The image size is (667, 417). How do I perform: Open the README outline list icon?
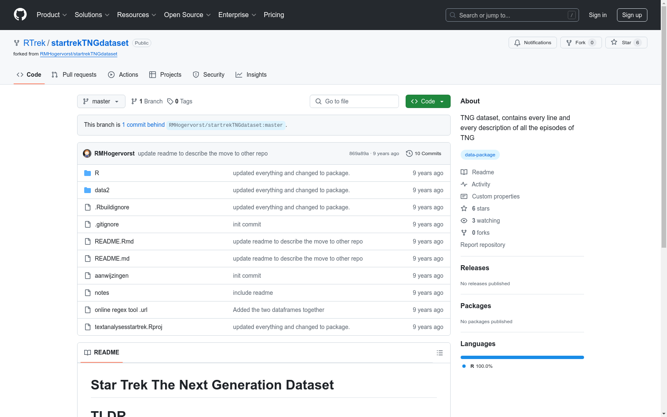439,353
